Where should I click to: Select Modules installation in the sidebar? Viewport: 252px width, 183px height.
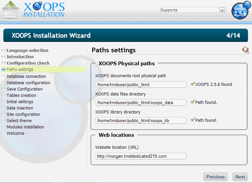[25, 127]
